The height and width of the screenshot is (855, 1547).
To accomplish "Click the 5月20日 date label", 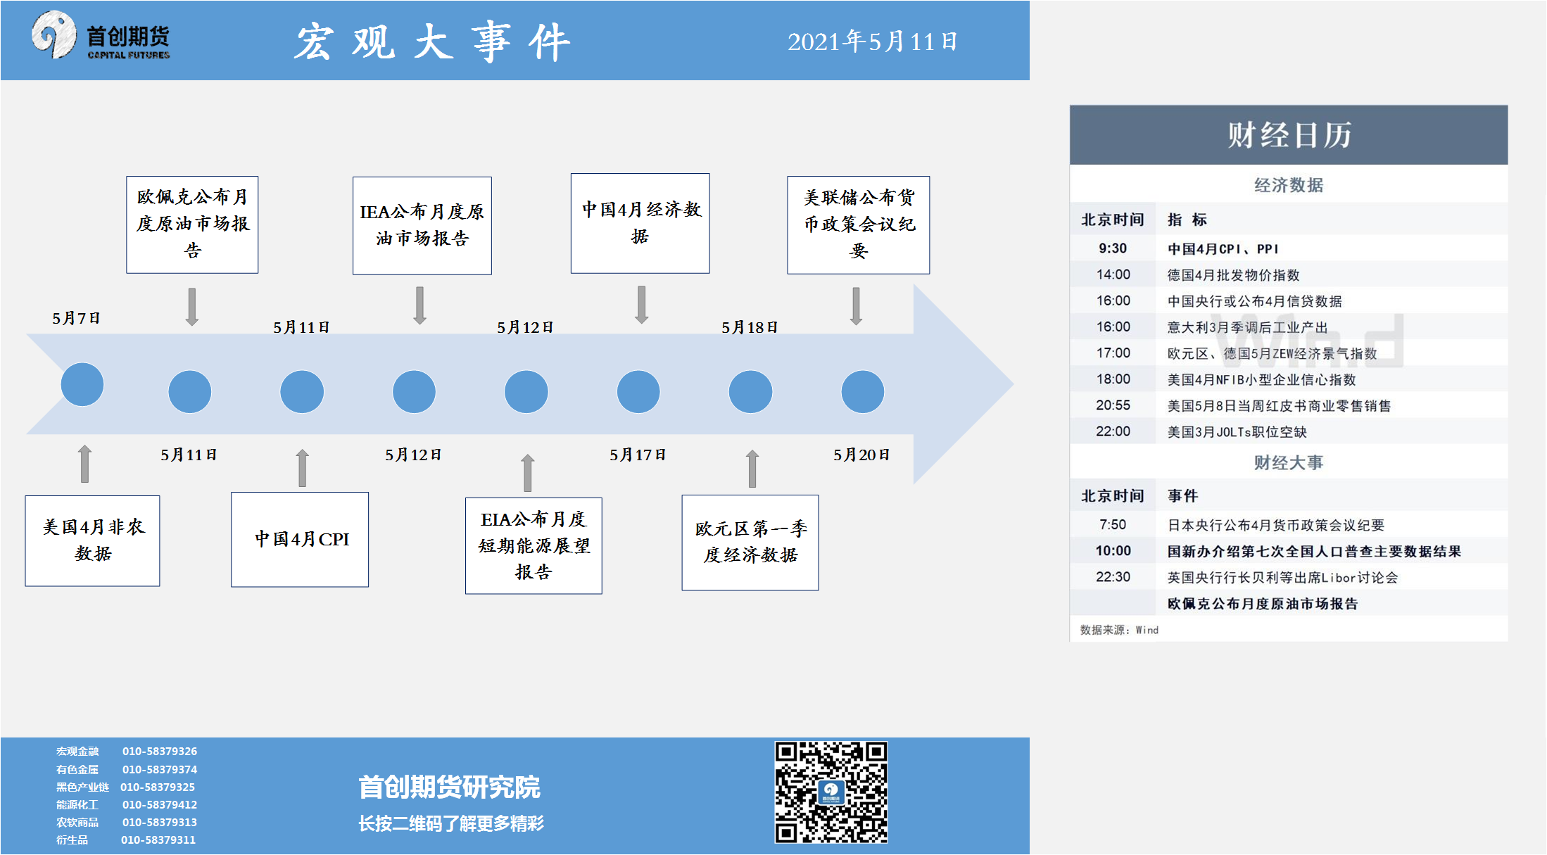I will (861, 455).
